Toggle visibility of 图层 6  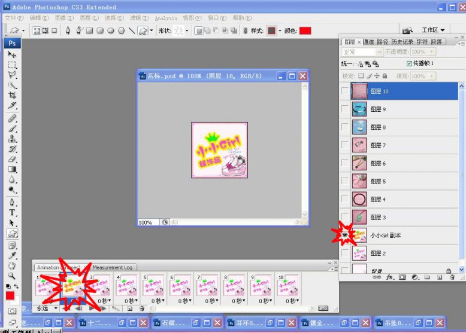tap(345, 163)
